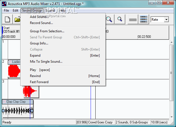Image resolution: width=176 pixels, height=127 pixels.
Task: Click the vertical scrollbar up arrow
Action: (x=172, y=42)
